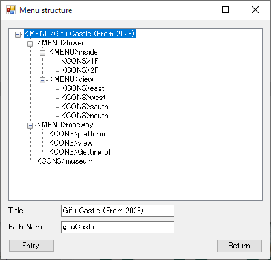Collapse the view menu under tower

click(x=42, y=80)
